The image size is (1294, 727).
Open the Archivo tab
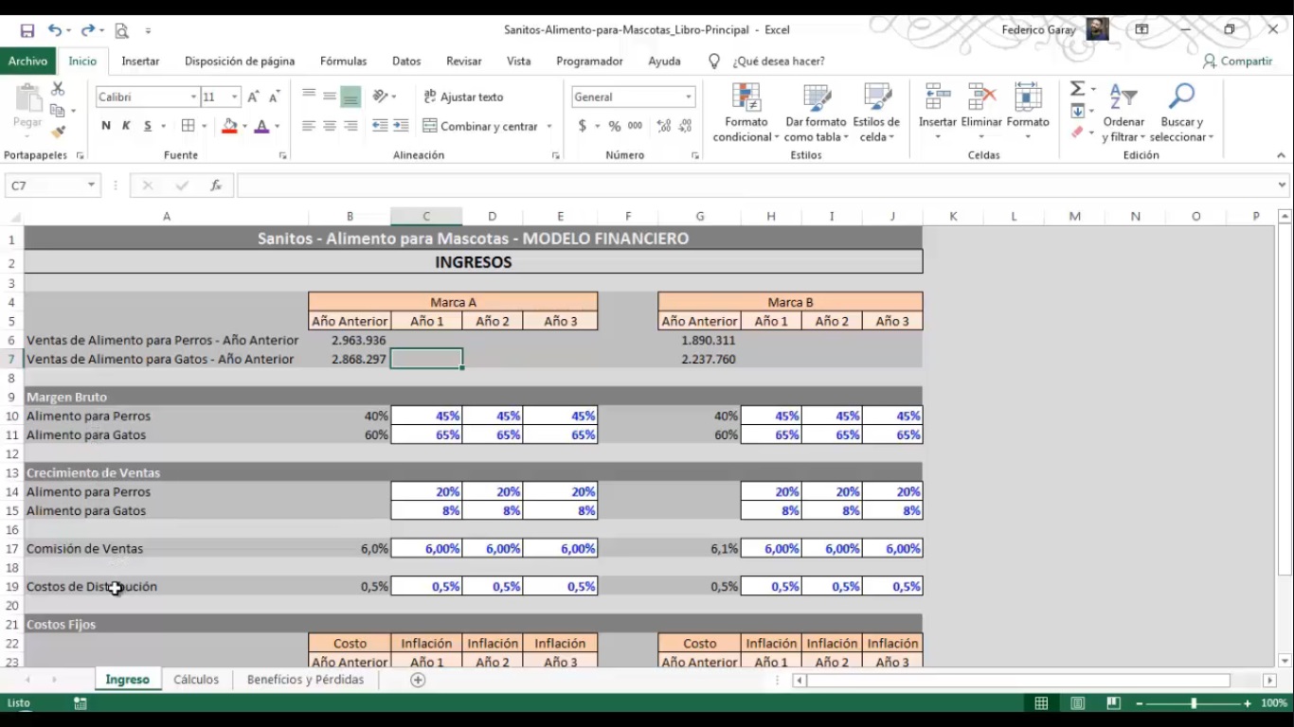point(27,61)
